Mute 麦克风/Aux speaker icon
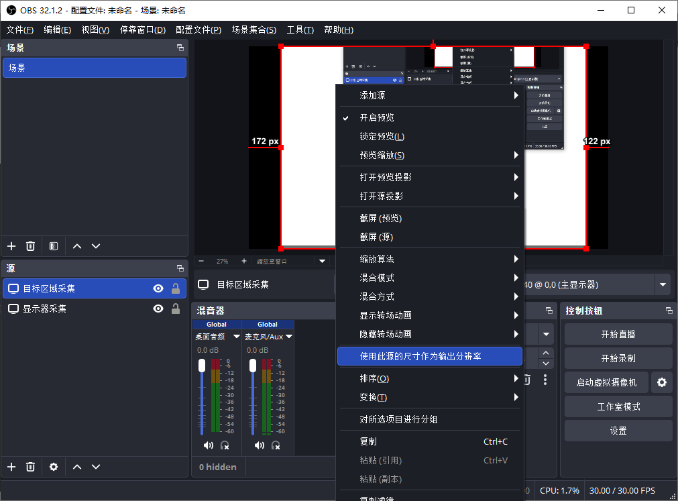Image resolution: width=678 pixels, height=501 pixels. tap(260, 445)
